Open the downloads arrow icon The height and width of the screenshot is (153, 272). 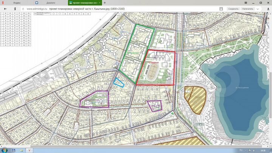coord(267,8)
